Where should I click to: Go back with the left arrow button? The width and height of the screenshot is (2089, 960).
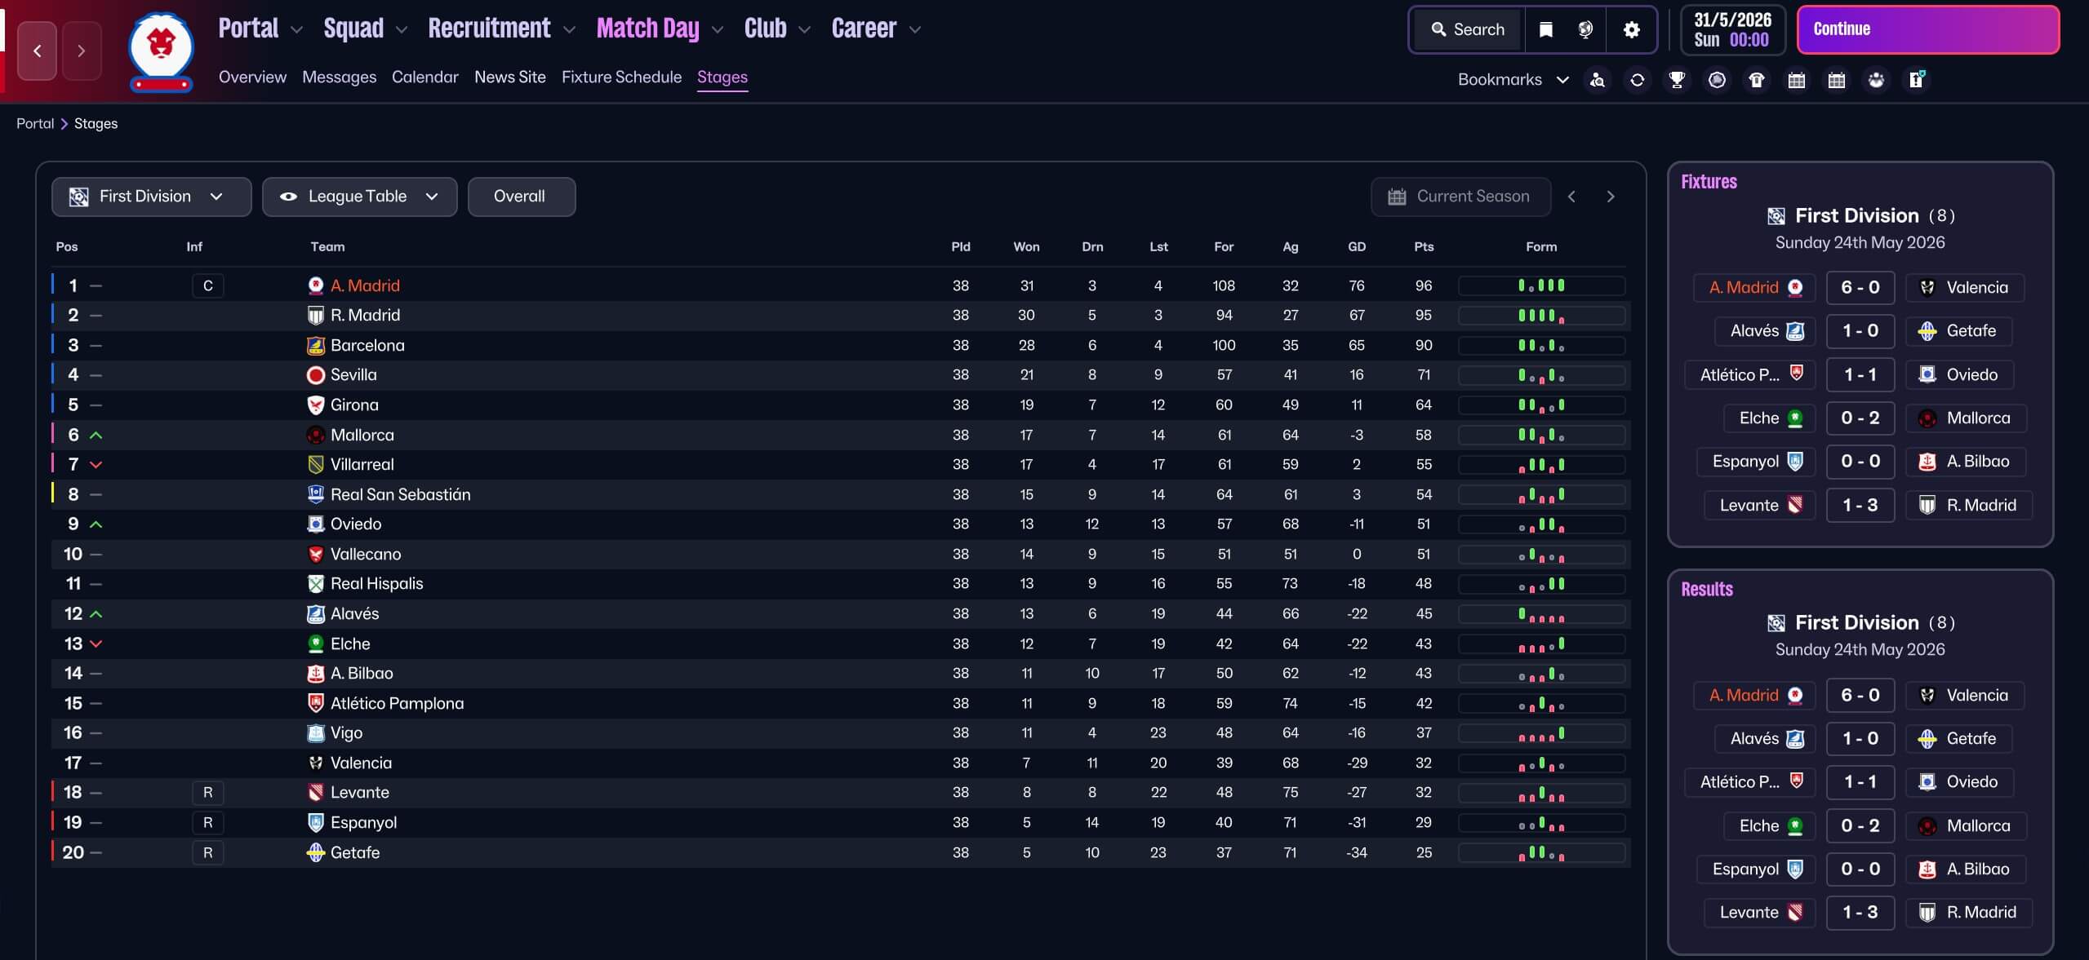38,51
